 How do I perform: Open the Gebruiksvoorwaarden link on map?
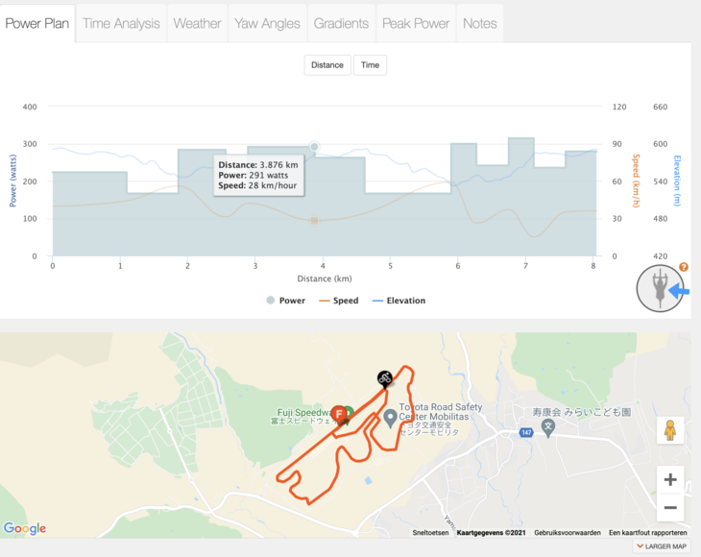pos(568,532)
